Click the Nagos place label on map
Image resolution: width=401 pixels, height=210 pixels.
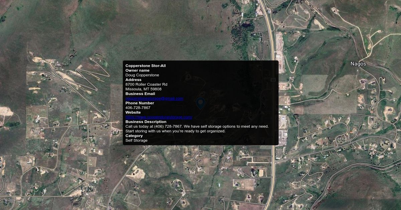click(x=358, y=64)
